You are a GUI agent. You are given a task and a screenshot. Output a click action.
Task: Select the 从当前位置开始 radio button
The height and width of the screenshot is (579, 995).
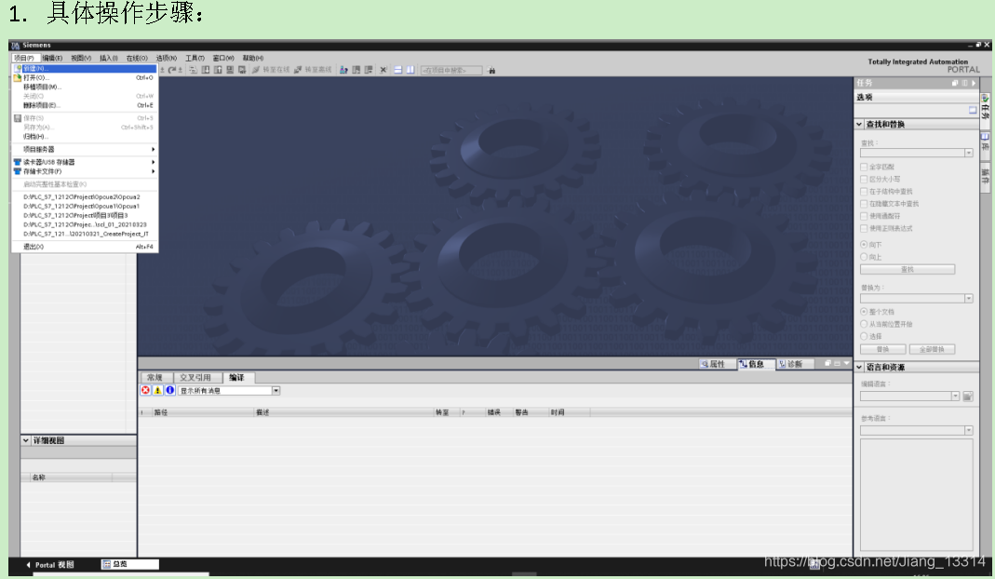pos(864,324)
